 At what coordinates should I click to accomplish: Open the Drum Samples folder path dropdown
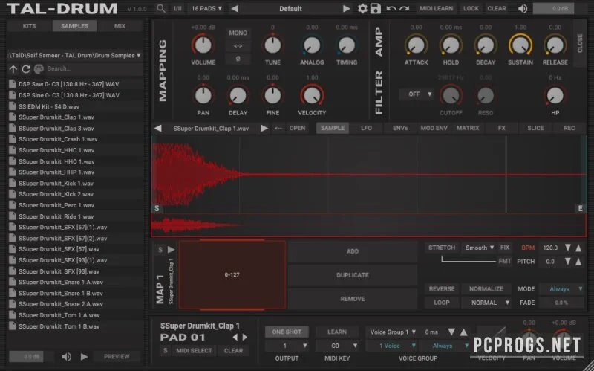(75, 55)
